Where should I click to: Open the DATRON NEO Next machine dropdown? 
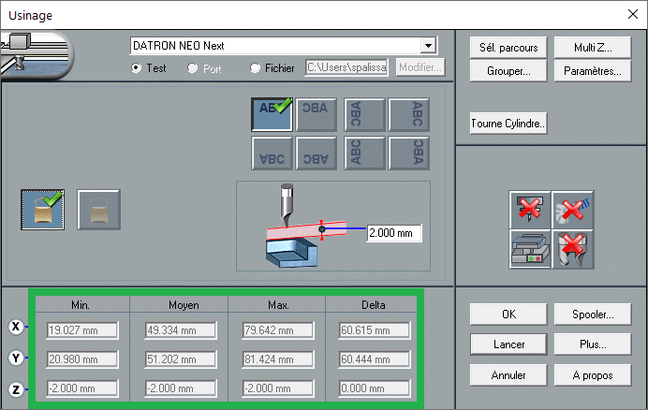(x=429, y=45)
